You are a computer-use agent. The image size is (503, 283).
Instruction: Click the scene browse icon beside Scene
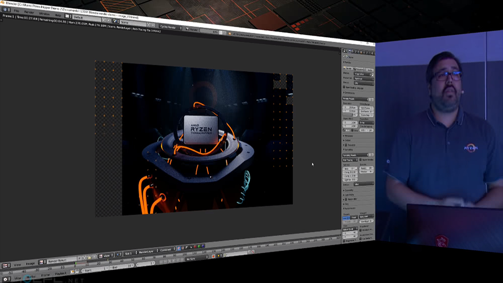click(x=116, y=21)
